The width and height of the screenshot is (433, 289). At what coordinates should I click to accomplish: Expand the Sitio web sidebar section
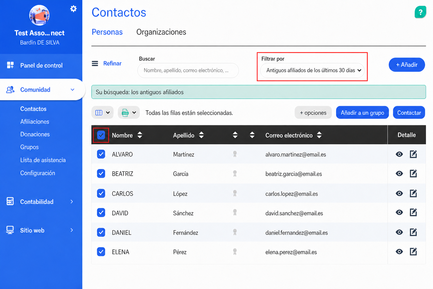(x=72, y=230)
